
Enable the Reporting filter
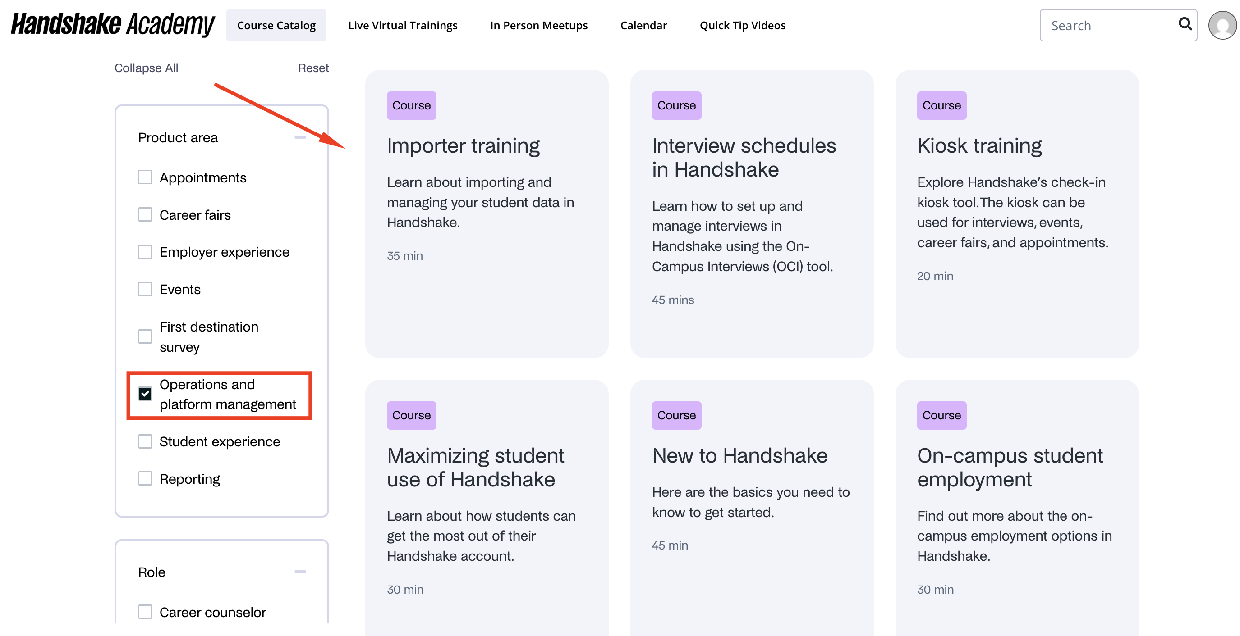click(145, 479)
